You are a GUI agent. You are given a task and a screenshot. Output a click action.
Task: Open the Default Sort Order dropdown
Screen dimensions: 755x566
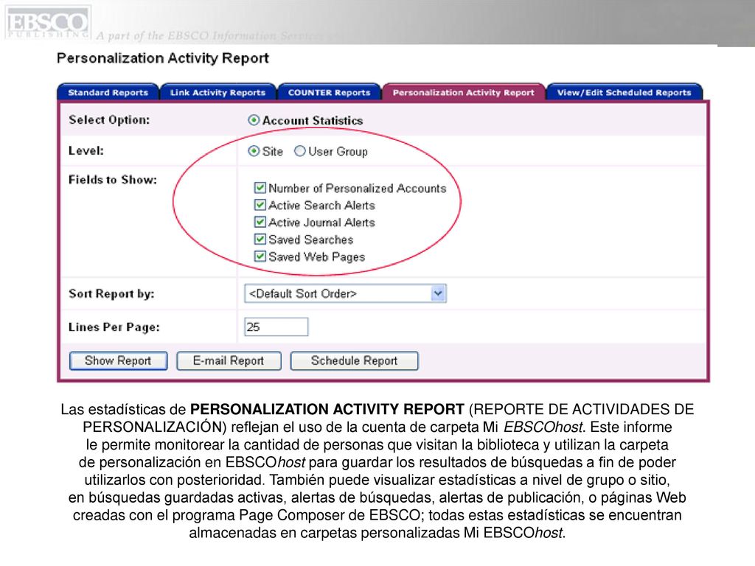[345, 293]
